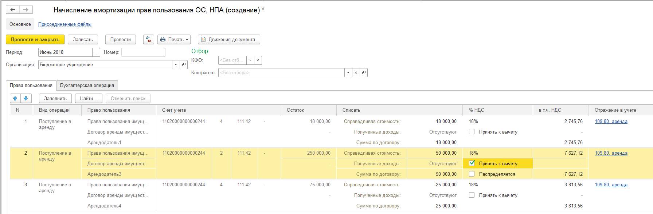Clear the КФО filter with the X
Viewport: 653px width, 214px height.
258,60
